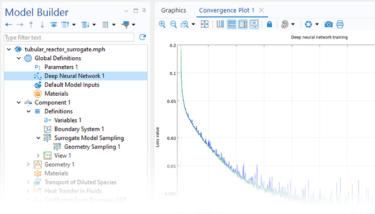Toggle y-axis log scale

click(x=231, y=25)
